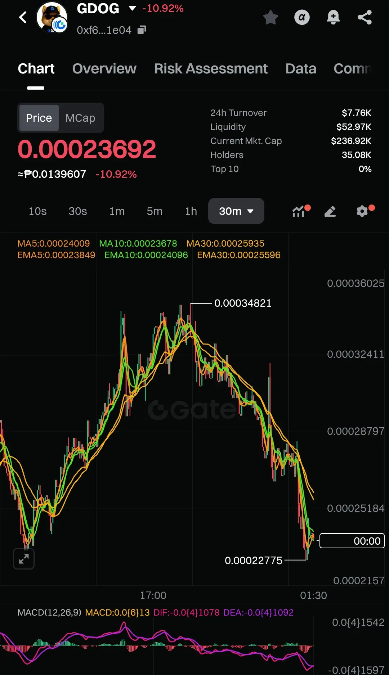Tap the low marker 0.00022775
The width and height of the screenshot is (389, 675).
click(x=254, y=561)
